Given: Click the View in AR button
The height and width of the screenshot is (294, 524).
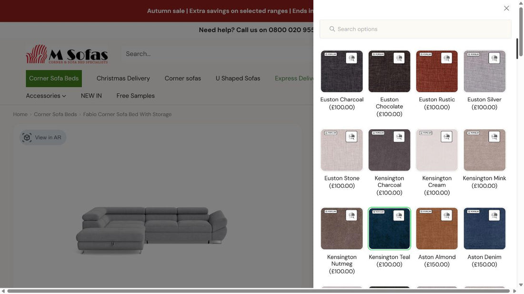Looking at the screenshot, I should click(42, 137).
